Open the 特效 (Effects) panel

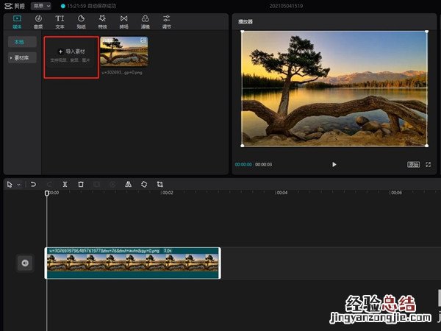pyautogui.click(x=102, y=21)
